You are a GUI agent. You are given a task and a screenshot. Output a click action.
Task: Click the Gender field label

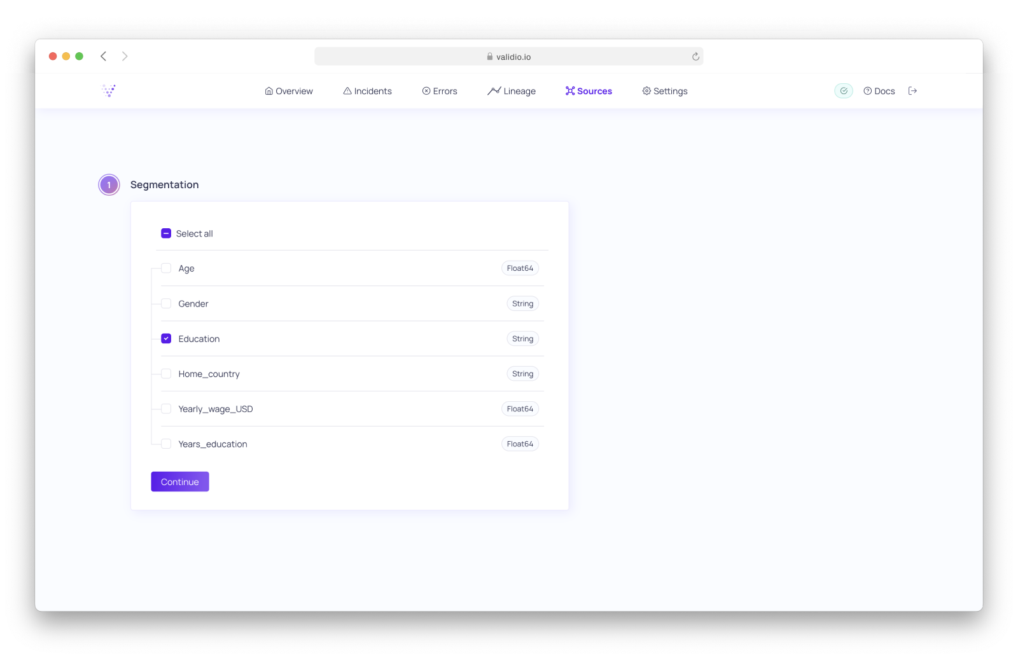pyautogui.click(x=193, y=304)
